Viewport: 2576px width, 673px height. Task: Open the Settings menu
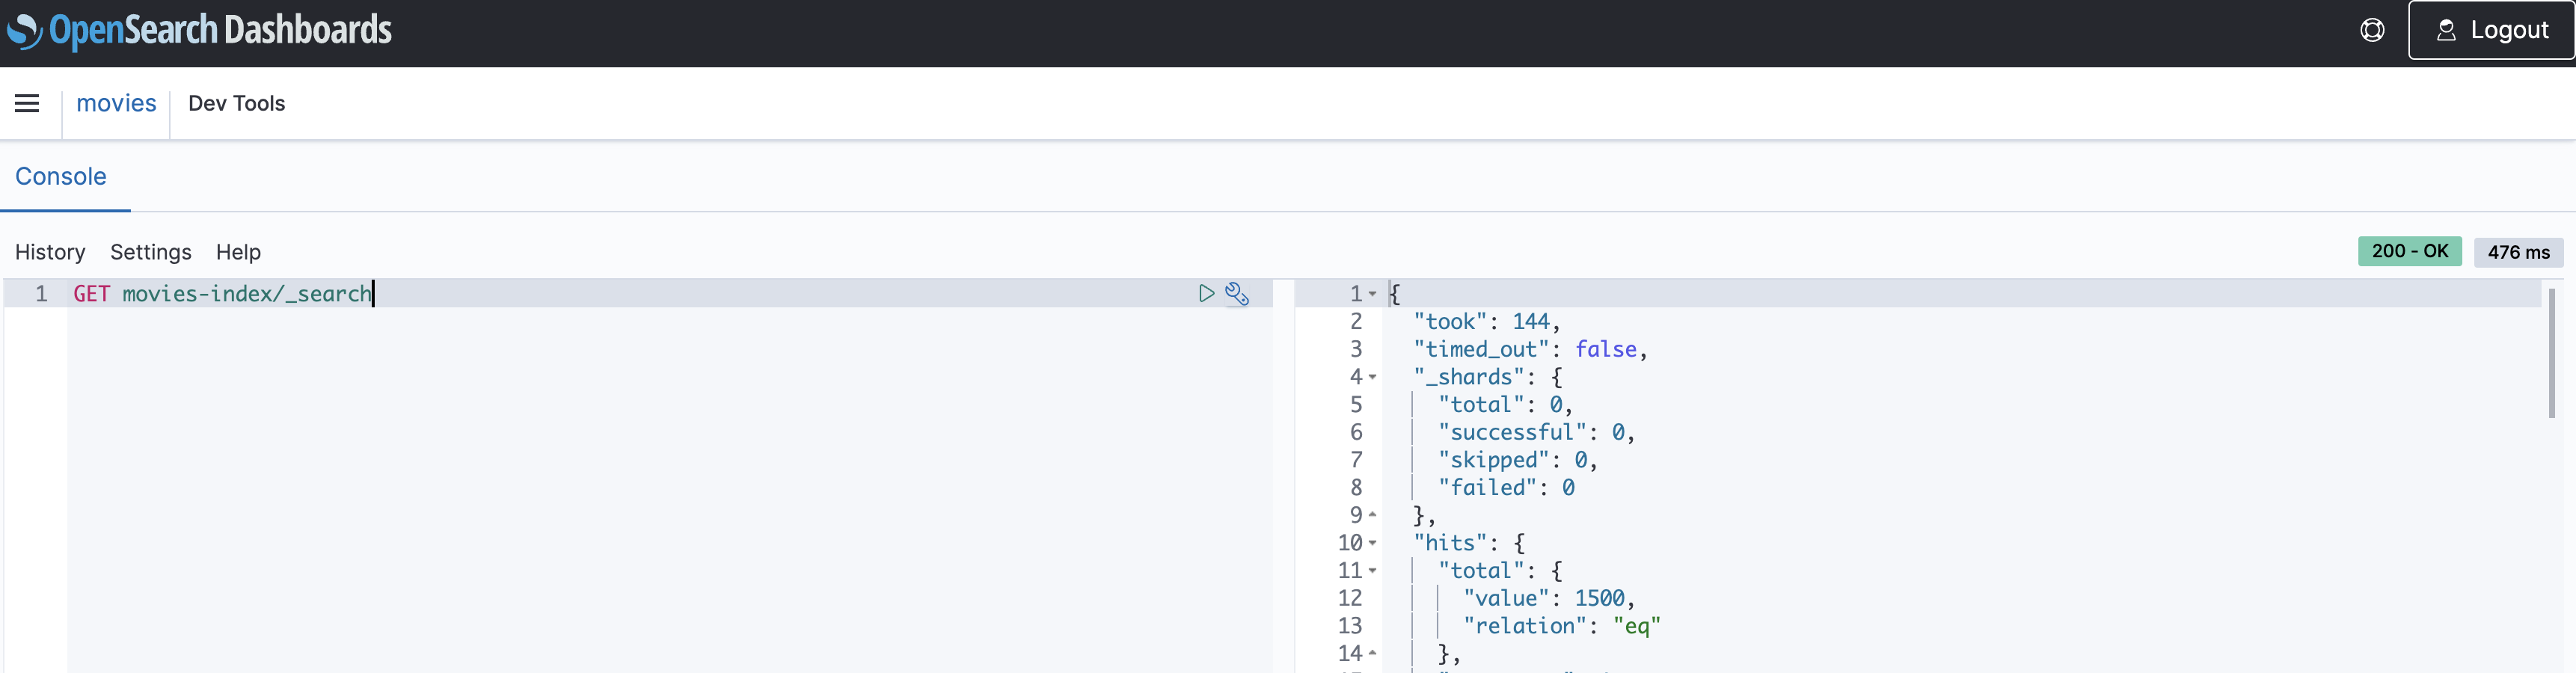click(x=151, y=252)
